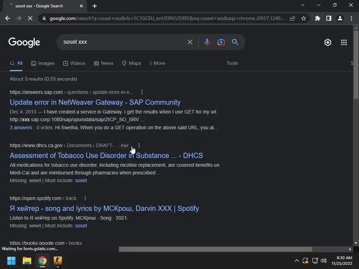359x269 pixels.
Task: Open the Extensions puzzle icon
Action: coord(317,18)
